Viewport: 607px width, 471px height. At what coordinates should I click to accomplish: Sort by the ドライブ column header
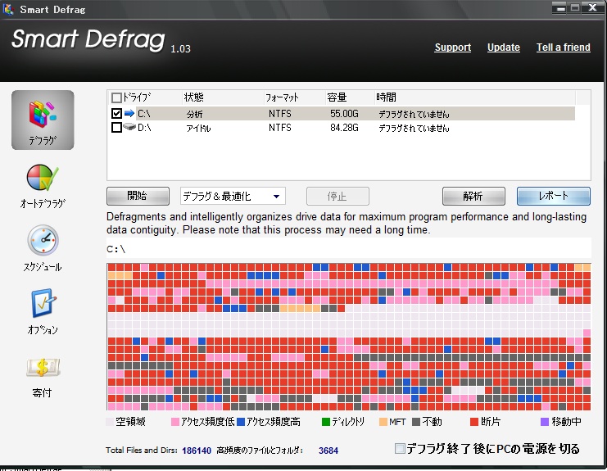pyautogui.click(x=137, y=97)
